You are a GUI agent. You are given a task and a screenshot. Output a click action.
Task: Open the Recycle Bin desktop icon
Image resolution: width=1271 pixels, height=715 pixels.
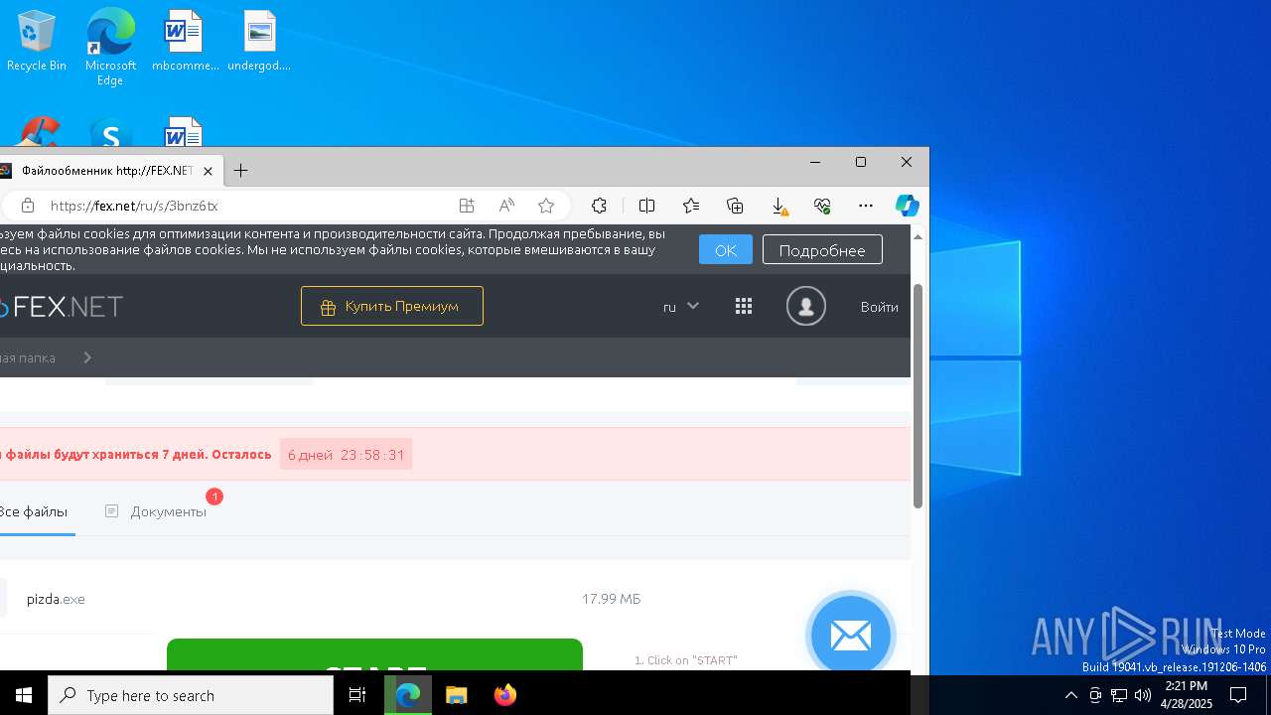(37, 41)
